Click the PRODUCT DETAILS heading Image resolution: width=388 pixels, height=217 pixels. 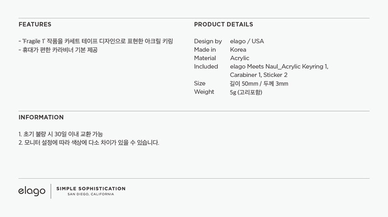(x=223, y=24)
